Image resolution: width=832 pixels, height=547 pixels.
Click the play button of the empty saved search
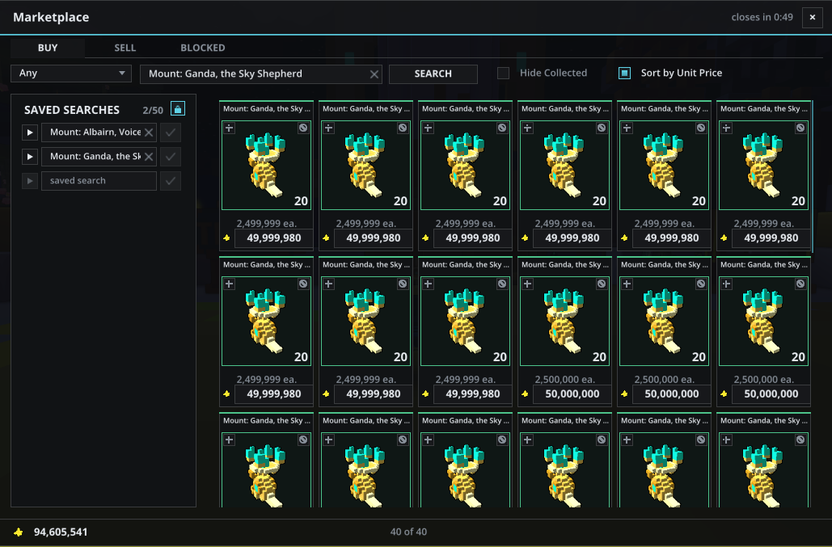(30, 181)
